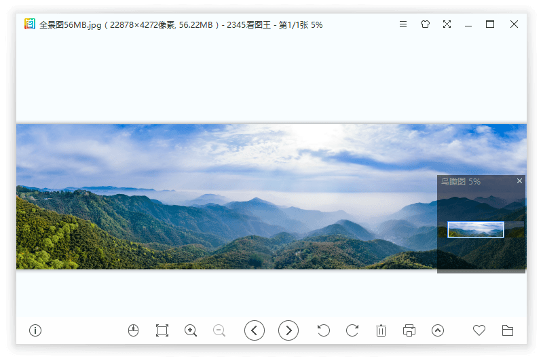Open the file folder location

[x=508, y=330]
